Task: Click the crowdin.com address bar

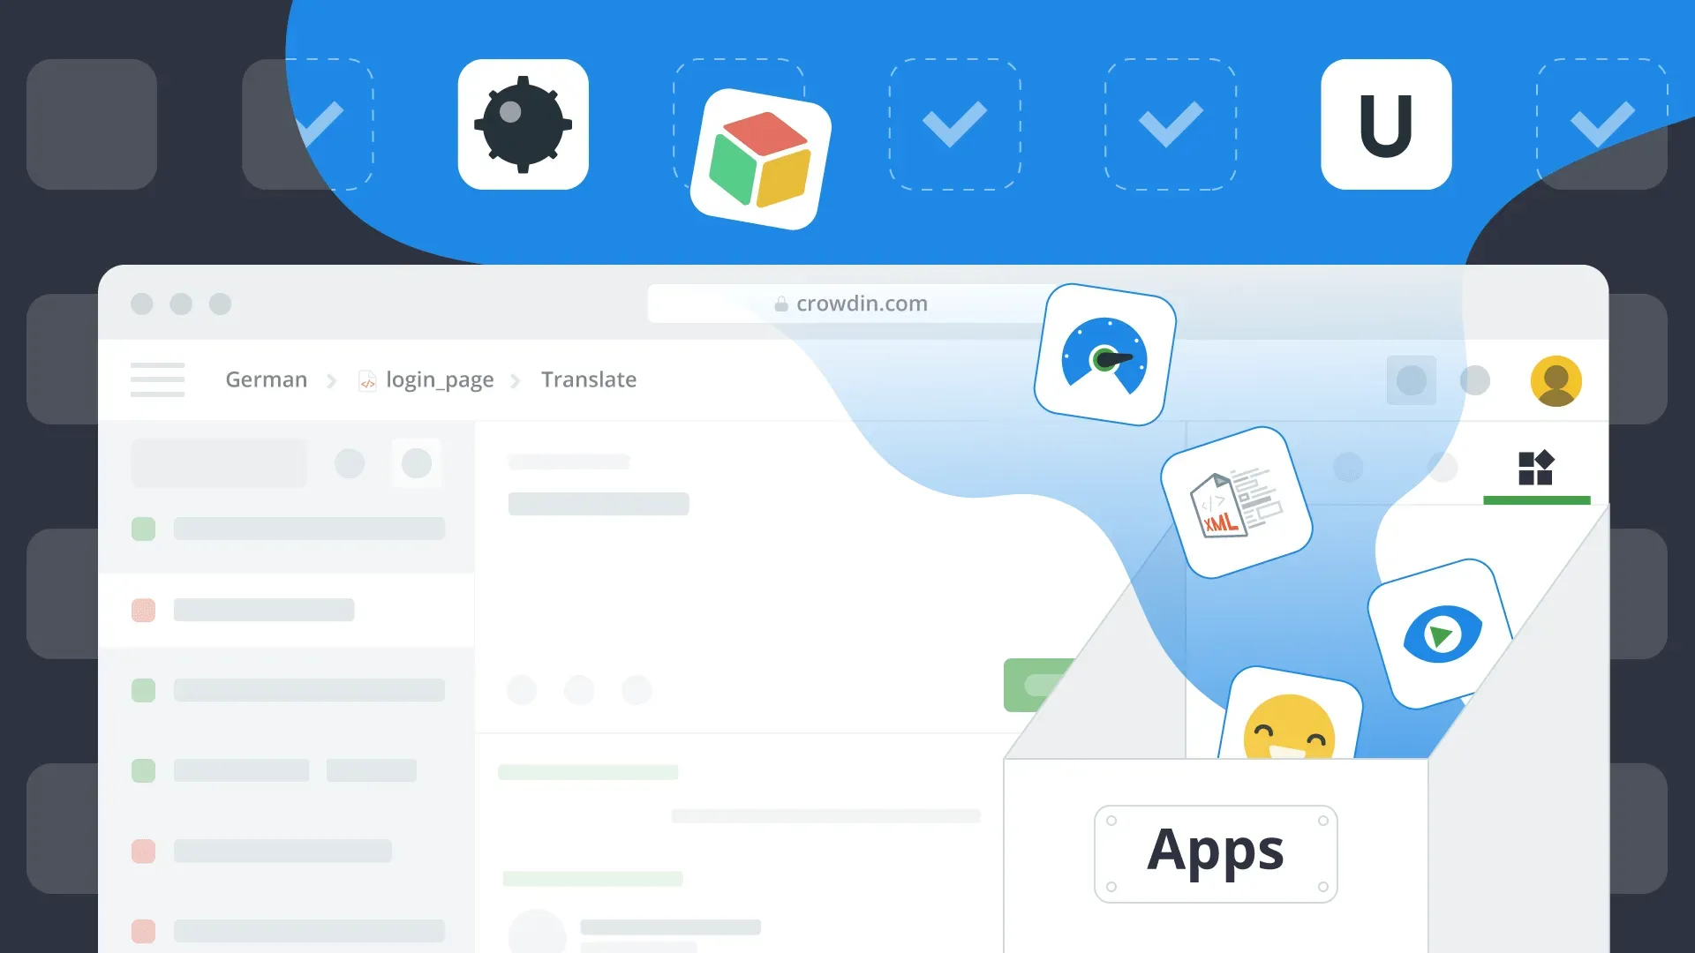Action: click(857, 303)
